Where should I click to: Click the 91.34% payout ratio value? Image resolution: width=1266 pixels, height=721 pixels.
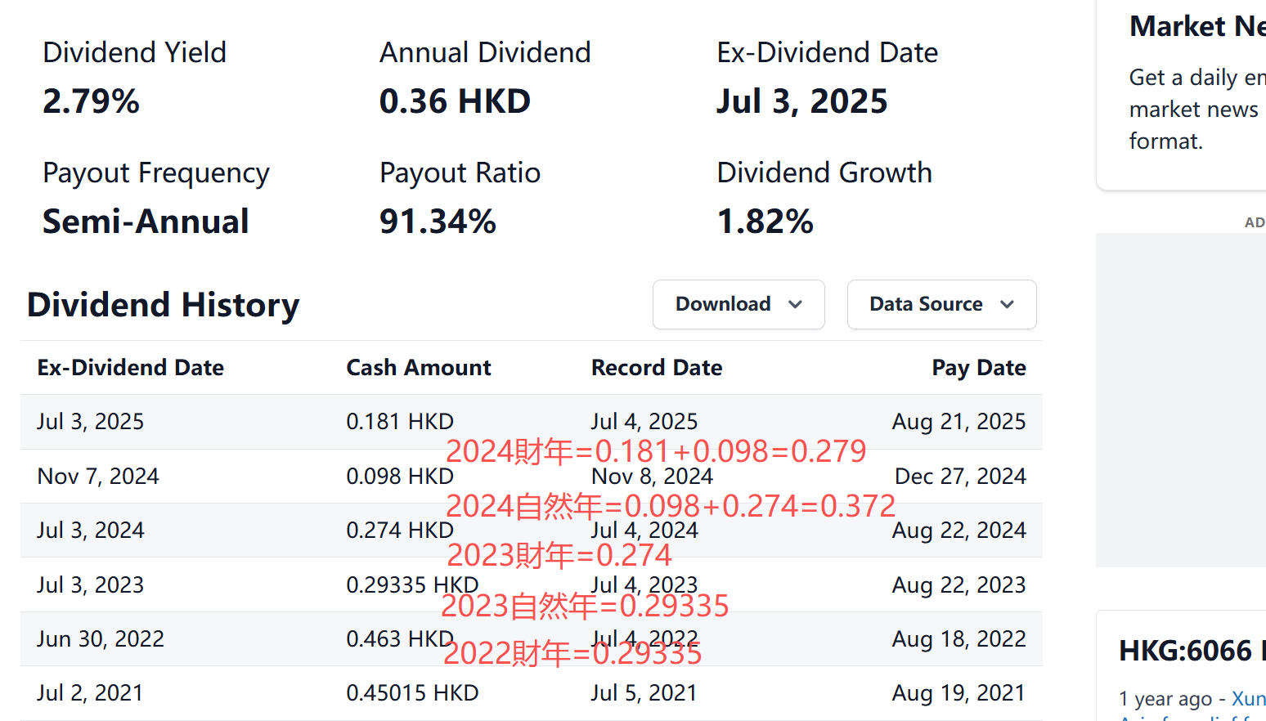[438, 222]
